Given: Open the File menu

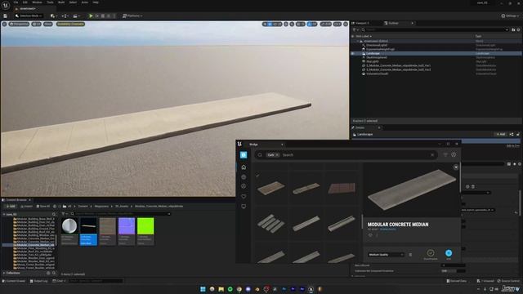Looking at the screenshot, I should pyautogui.click(x=16, y=2).
